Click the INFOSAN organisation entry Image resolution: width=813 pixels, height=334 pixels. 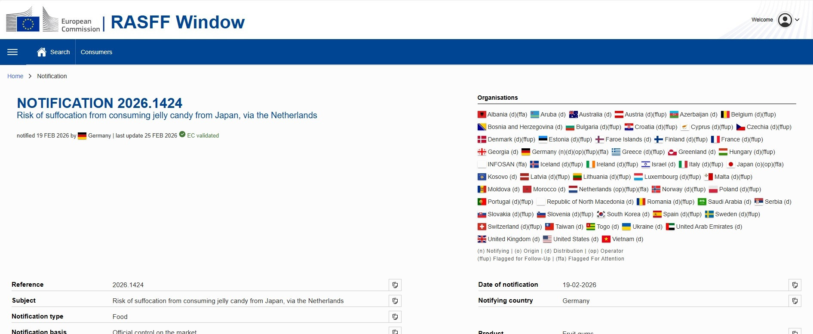(x=500, y=164)
